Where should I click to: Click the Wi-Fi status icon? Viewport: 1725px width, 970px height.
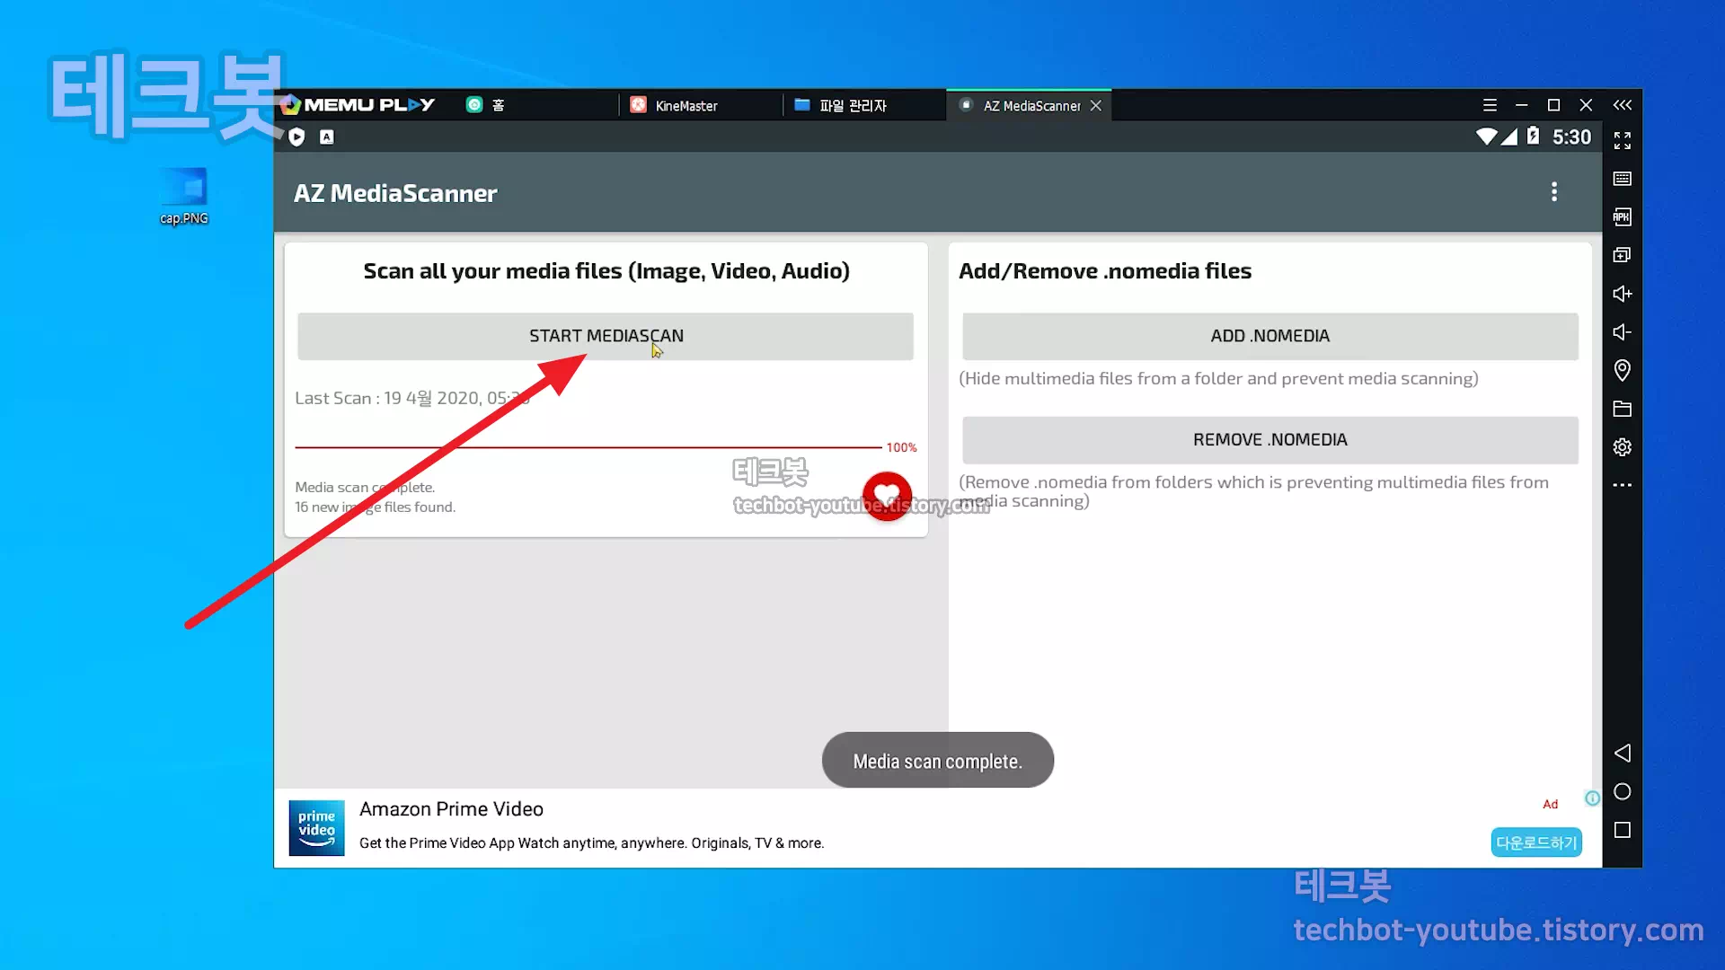click(1486, 137)
